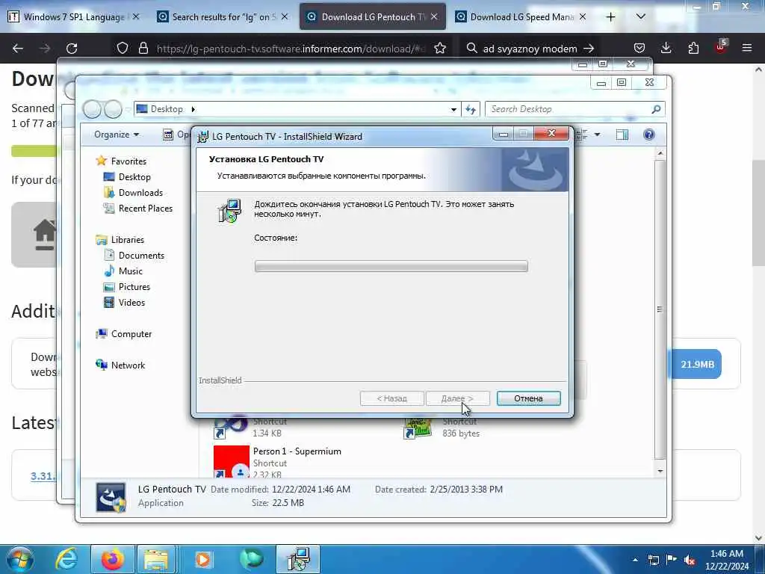This screenshot has height=574, width=765.
Task: Open the Windows Start menu
Action: tap(20, 559)
